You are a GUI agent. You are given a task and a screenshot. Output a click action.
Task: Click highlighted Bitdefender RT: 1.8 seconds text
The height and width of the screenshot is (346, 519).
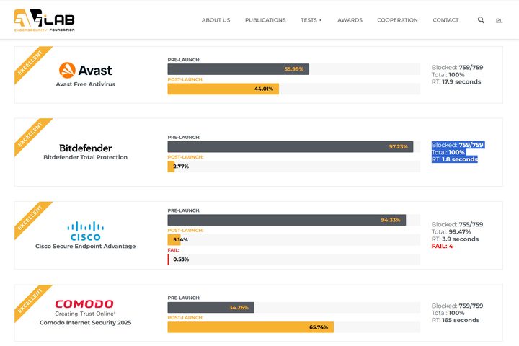[x=455, y=159]
